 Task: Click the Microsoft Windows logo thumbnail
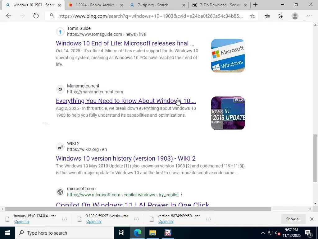point(228,55)
